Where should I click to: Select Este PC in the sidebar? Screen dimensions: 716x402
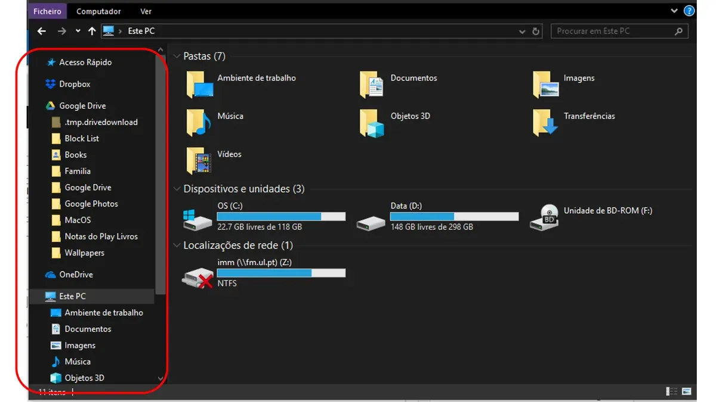91,296
